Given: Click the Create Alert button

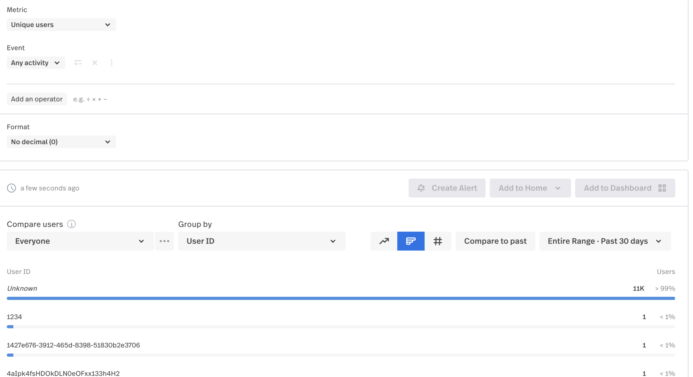Looking at the screenshot, I should (447, 188).
